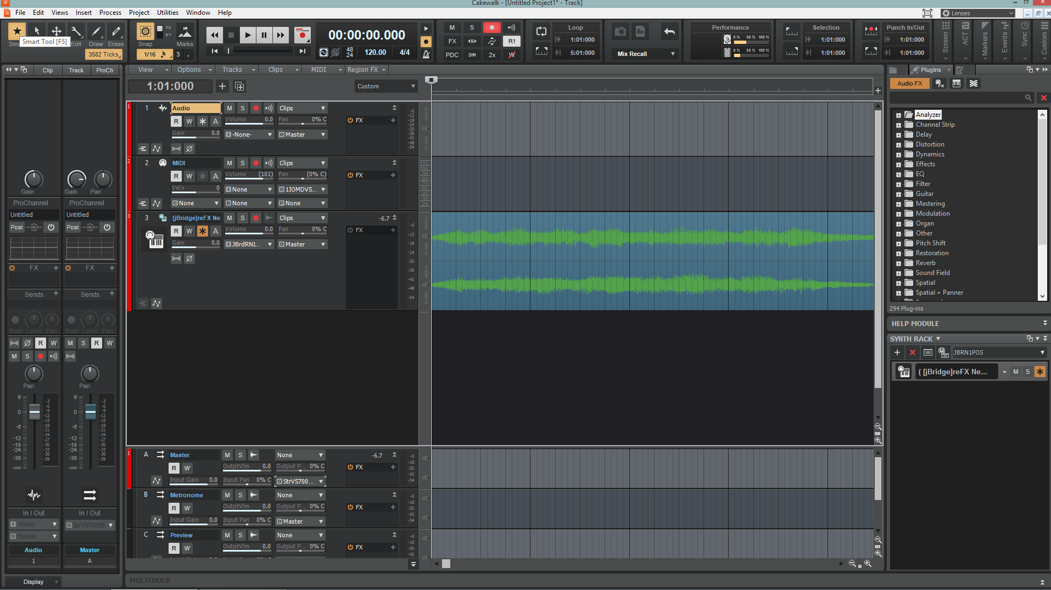
Task: Pause the transport
Action: click(x=264, y=35)
